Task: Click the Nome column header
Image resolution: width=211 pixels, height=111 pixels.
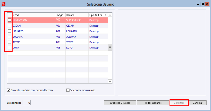Action: click(33, 15)
